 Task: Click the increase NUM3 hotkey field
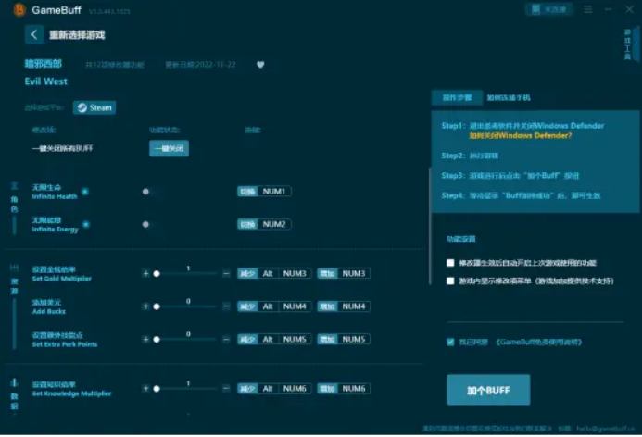pos(344,273)
